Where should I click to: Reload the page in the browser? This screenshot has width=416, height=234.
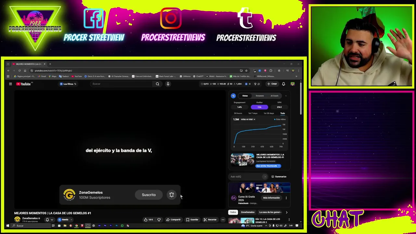coord(19,71)
